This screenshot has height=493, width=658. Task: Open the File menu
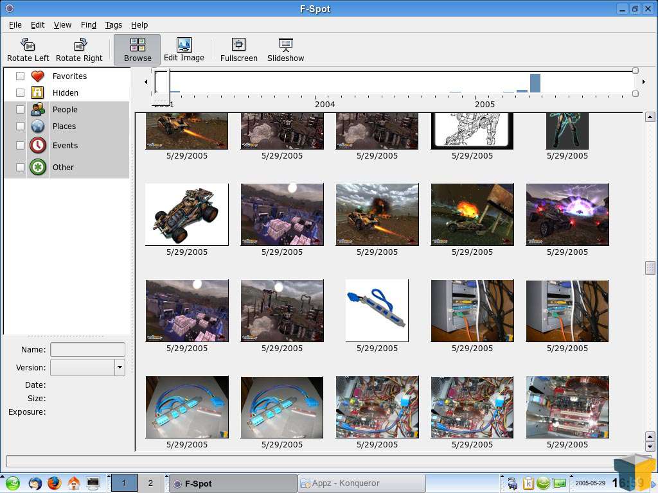pyautogui.click(x=15, y=25)
